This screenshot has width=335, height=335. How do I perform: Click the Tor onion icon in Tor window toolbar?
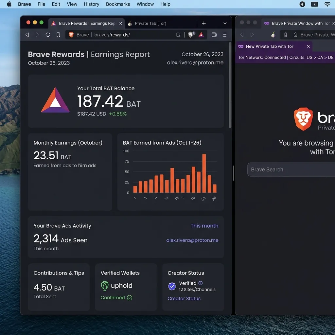[x=273, y=35]
